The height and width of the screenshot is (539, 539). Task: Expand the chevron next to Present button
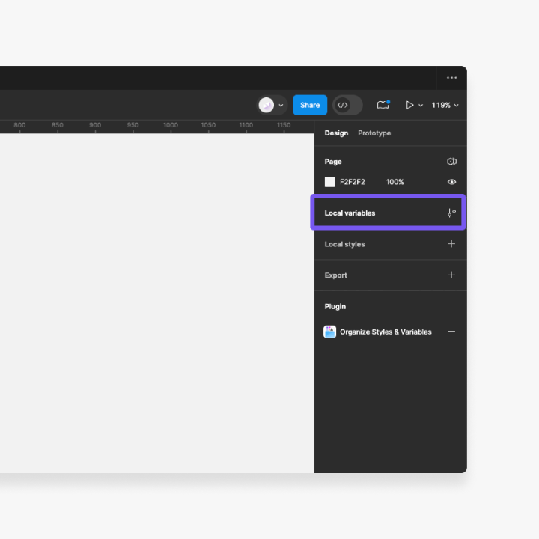coord(421,106)
